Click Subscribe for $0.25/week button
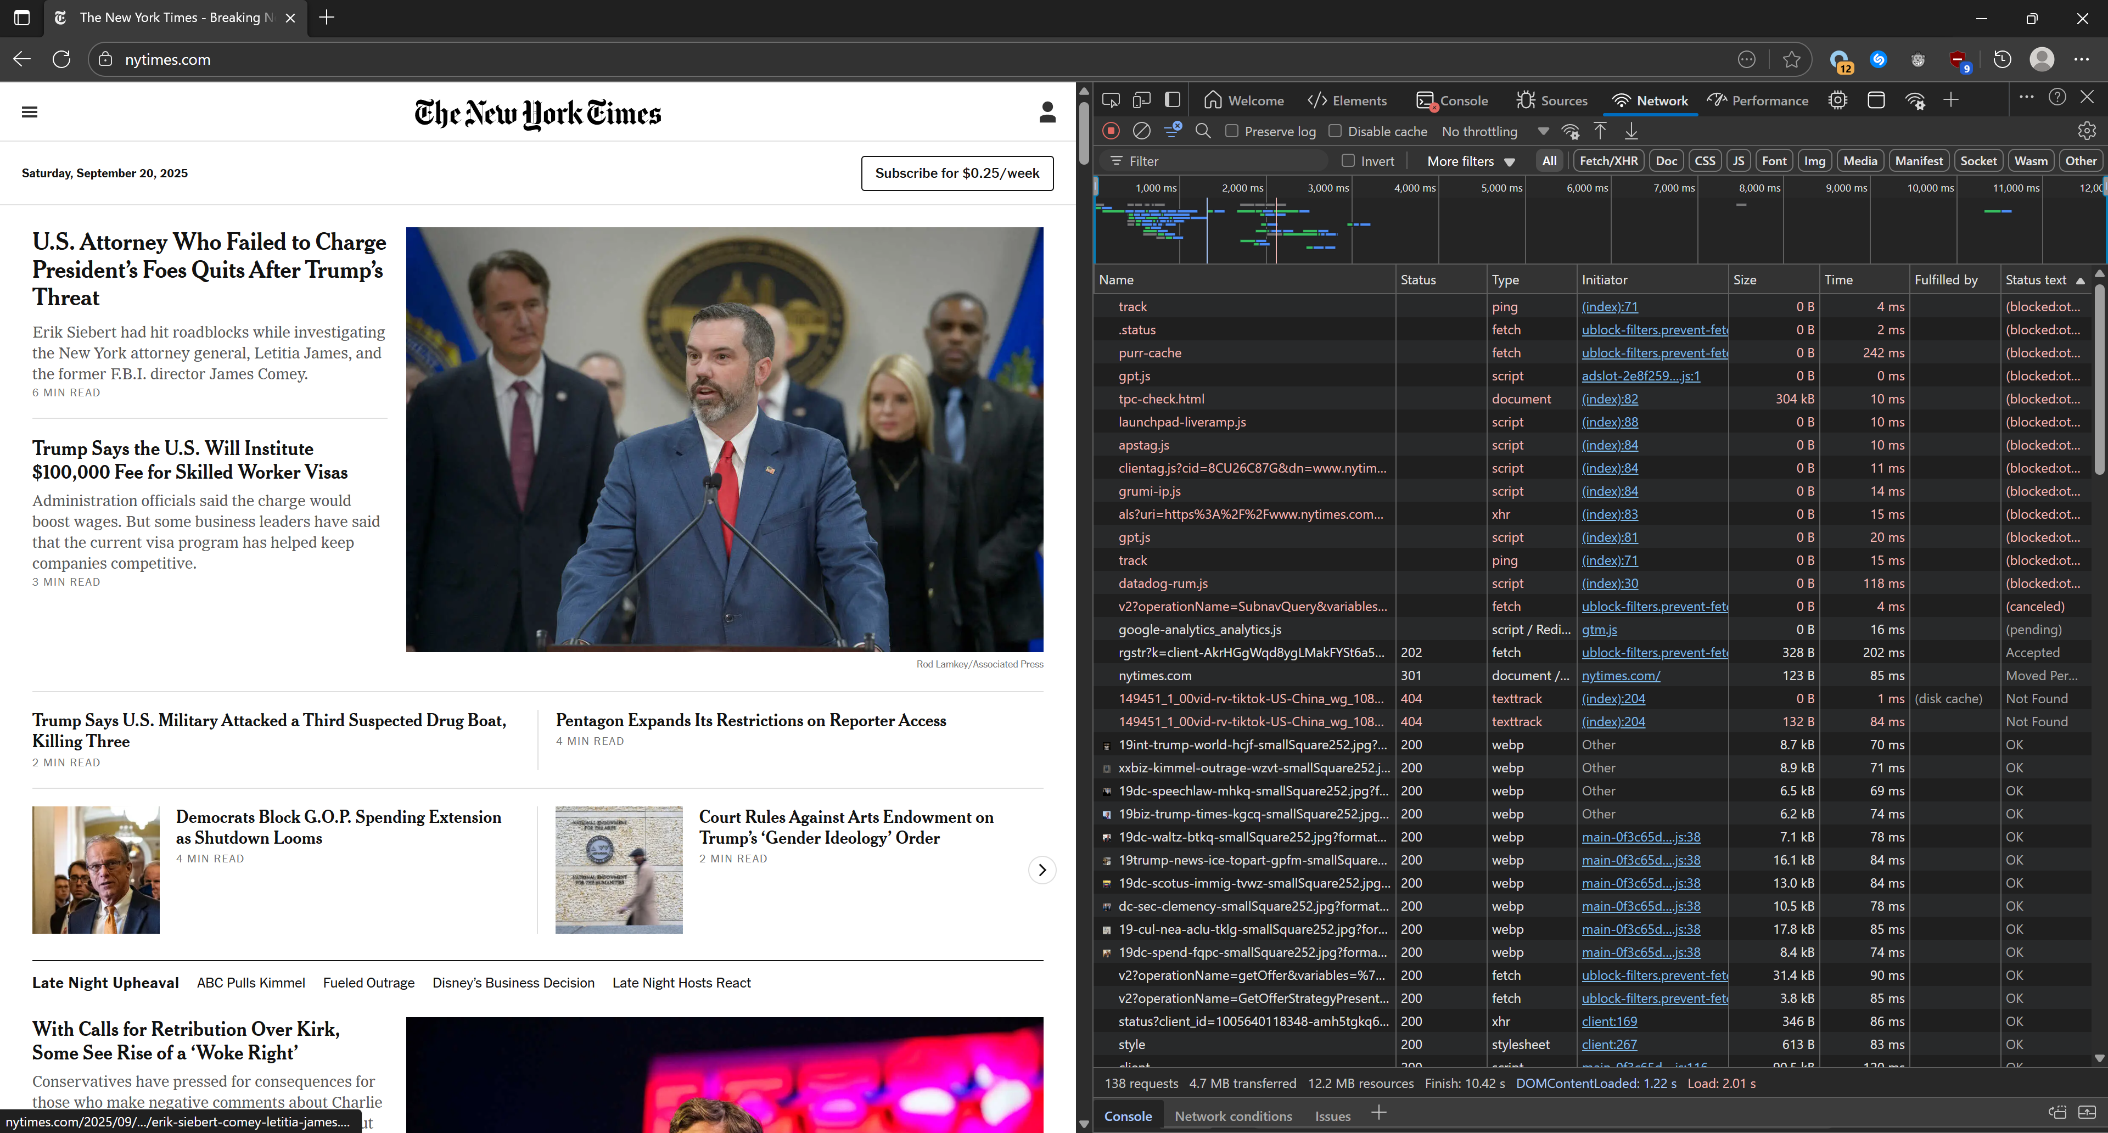 pos(957,172)
